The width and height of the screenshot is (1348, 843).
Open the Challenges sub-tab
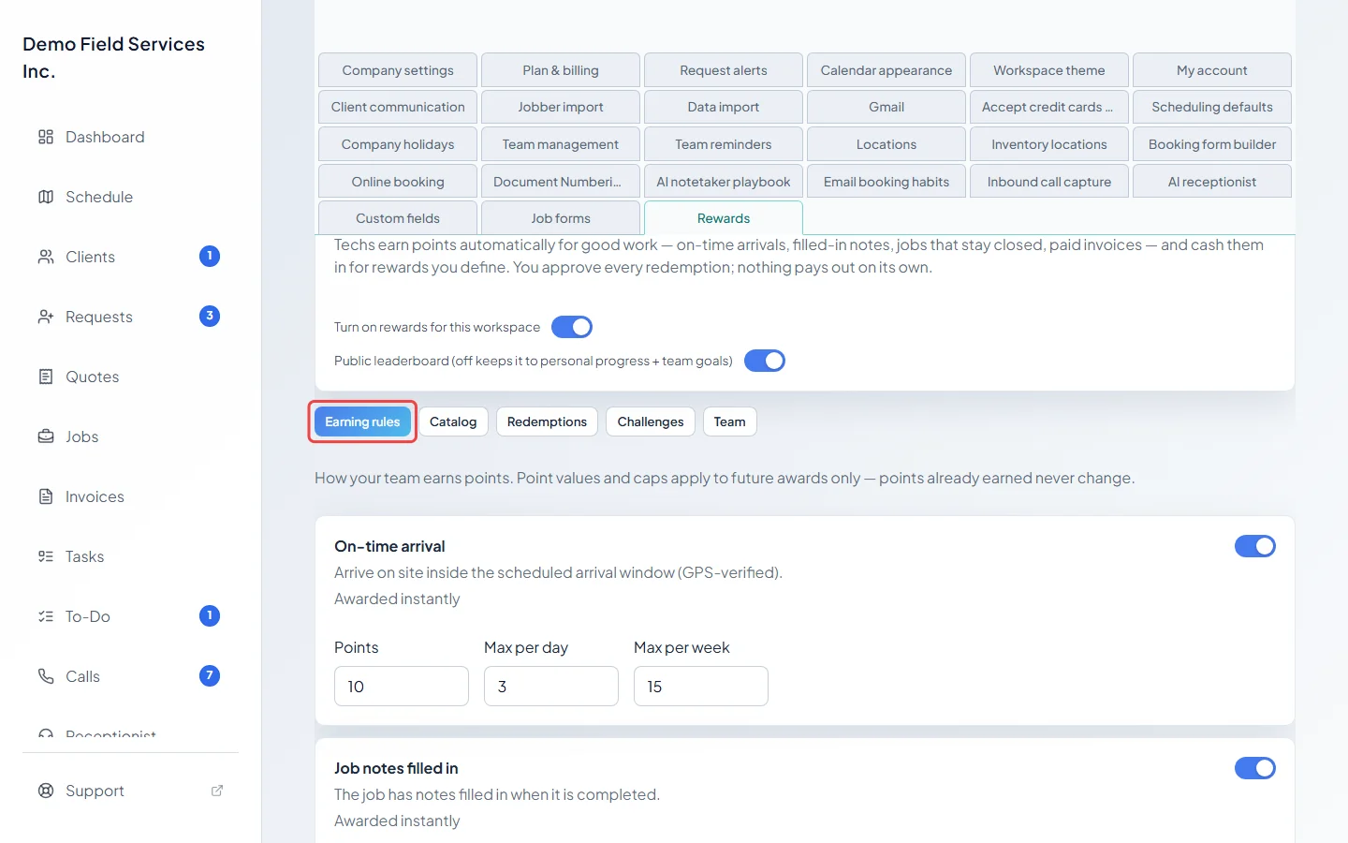point(651,421)
